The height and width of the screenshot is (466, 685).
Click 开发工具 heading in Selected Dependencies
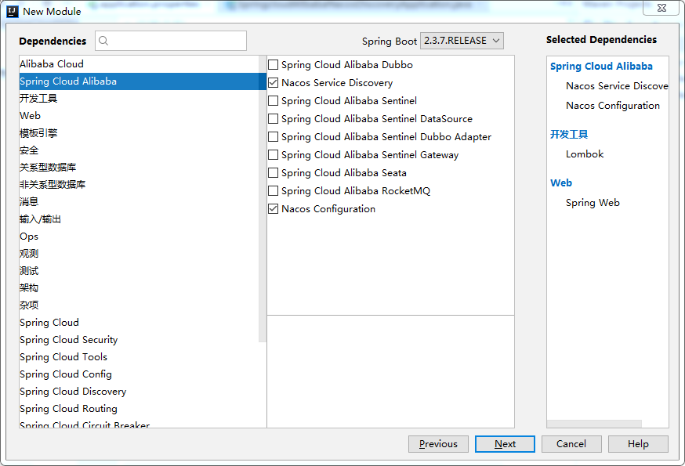(569, 135)
